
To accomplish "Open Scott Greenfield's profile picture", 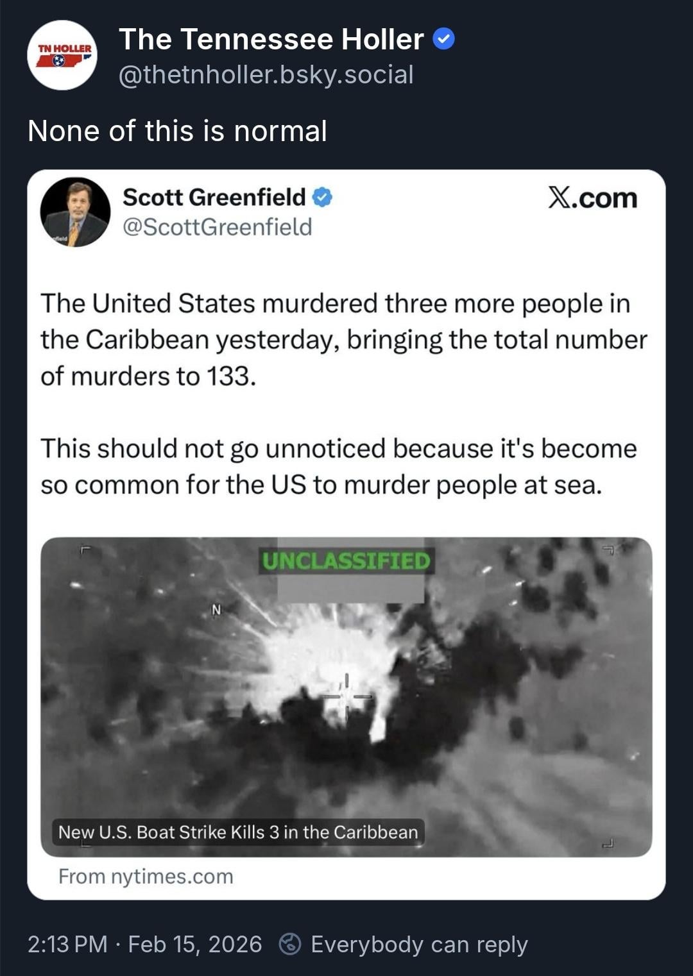I will 75,212.
